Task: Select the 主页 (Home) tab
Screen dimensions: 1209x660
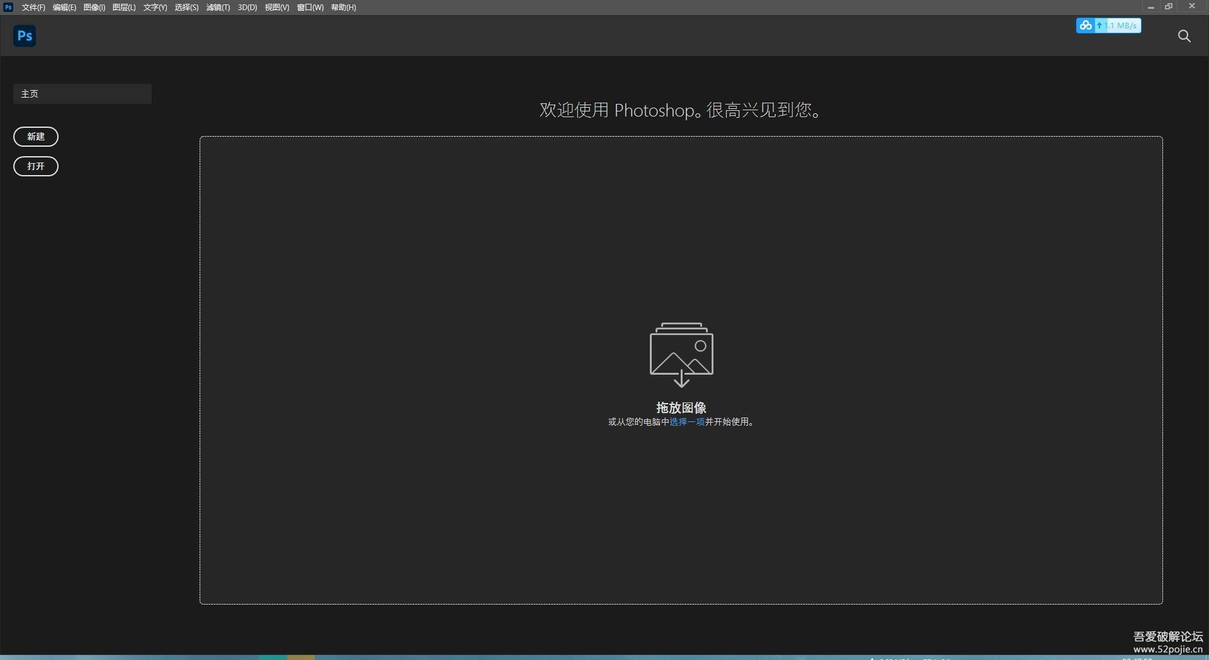Action: point(82,94)
